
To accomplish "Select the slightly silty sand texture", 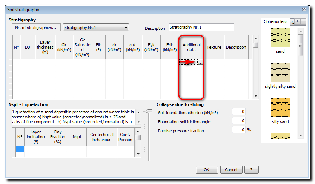I will click(x=280, y=73).
